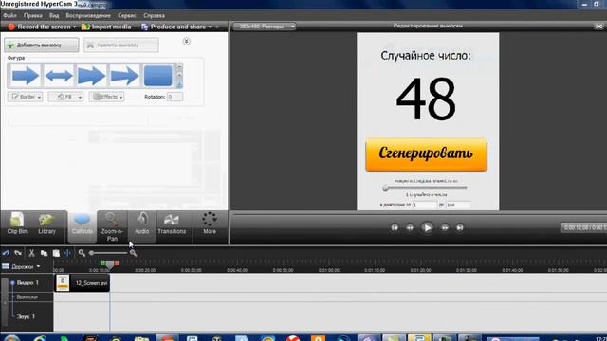607x341 pixels.
Task: Click Produce and share button
Action: point(174,27)
